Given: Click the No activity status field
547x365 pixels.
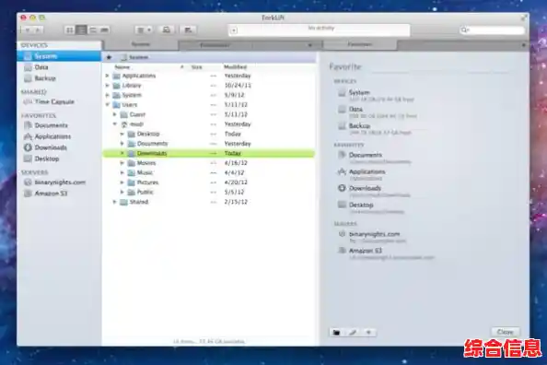Looking at the screenshot, I should coord(320,30).
